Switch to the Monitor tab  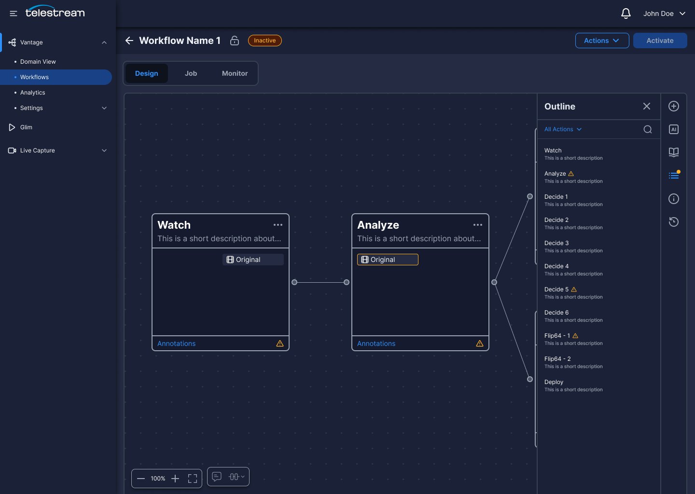235,73
